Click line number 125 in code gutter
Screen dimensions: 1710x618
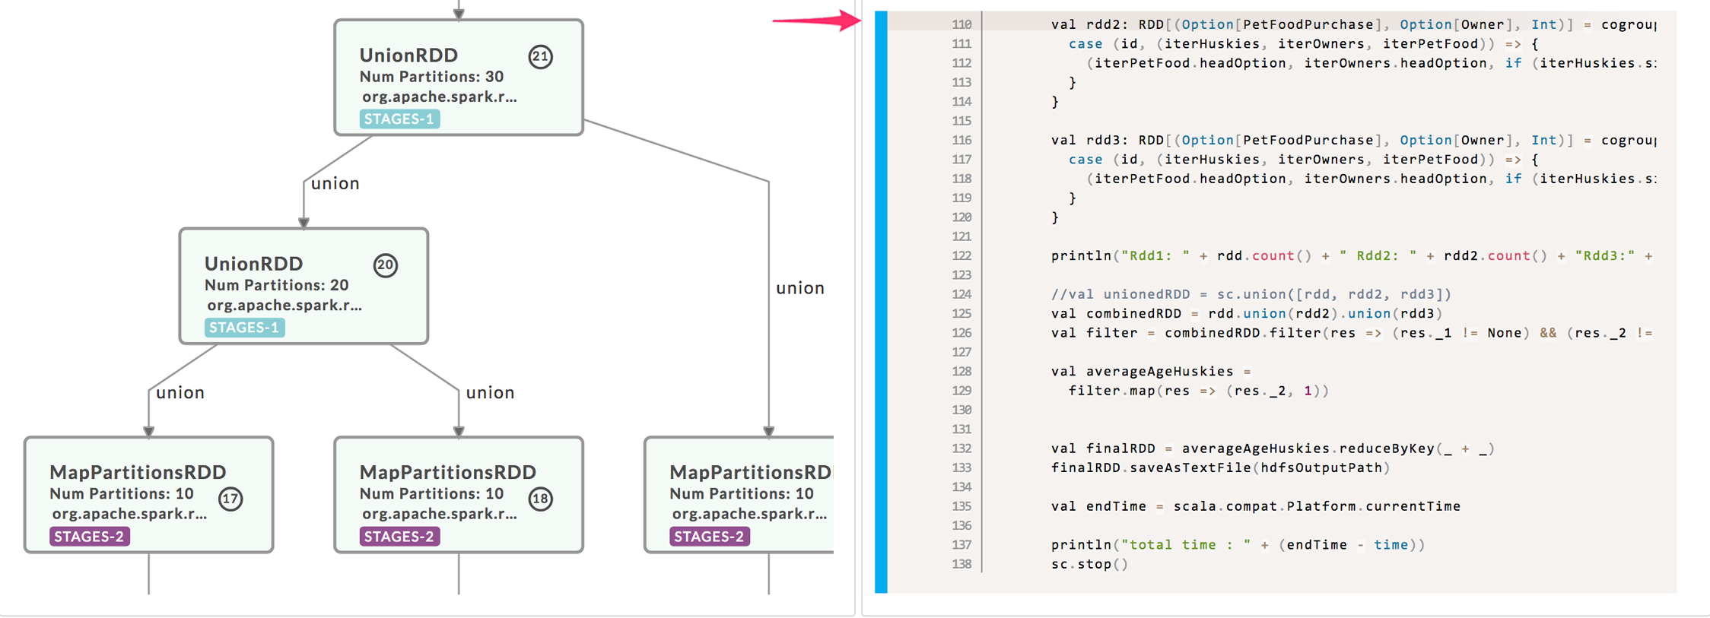point(961,313)
